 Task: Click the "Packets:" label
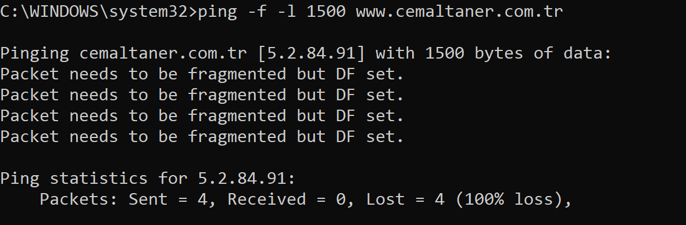78,199
